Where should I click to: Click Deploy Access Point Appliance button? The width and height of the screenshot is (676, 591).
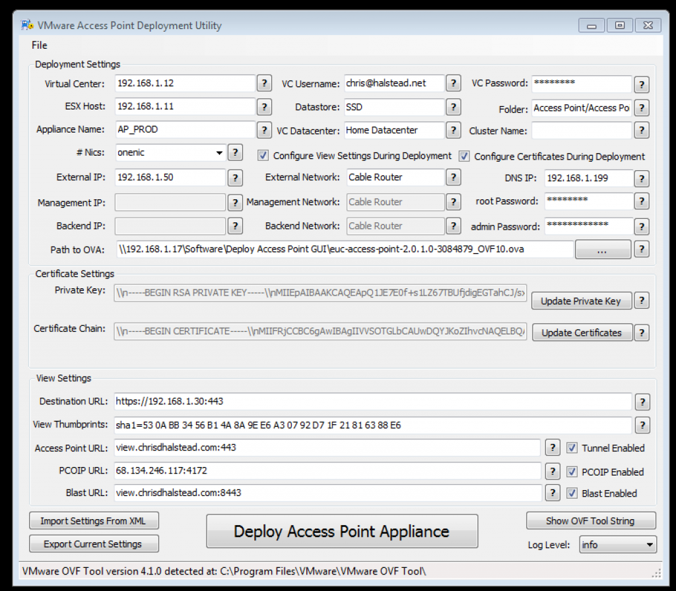342,531
